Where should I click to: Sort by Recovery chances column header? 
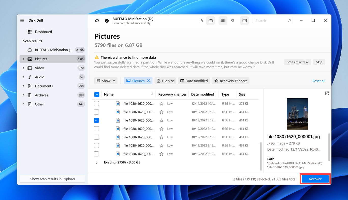172,94
